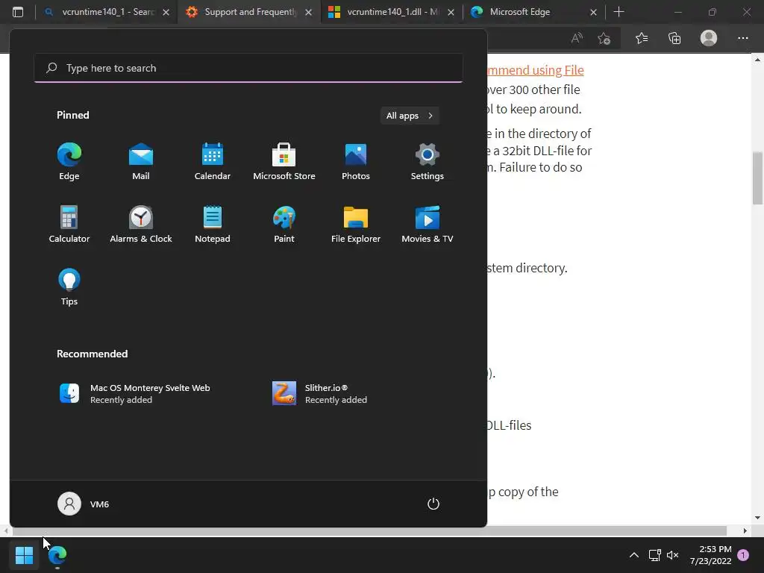
Task: Follow the 'mmend using File' link
Action: point(536,70)
